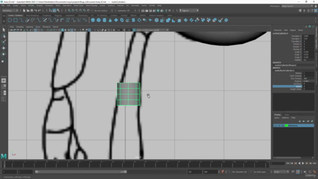Open the No Anim Layer dropdown

(261, 172)
